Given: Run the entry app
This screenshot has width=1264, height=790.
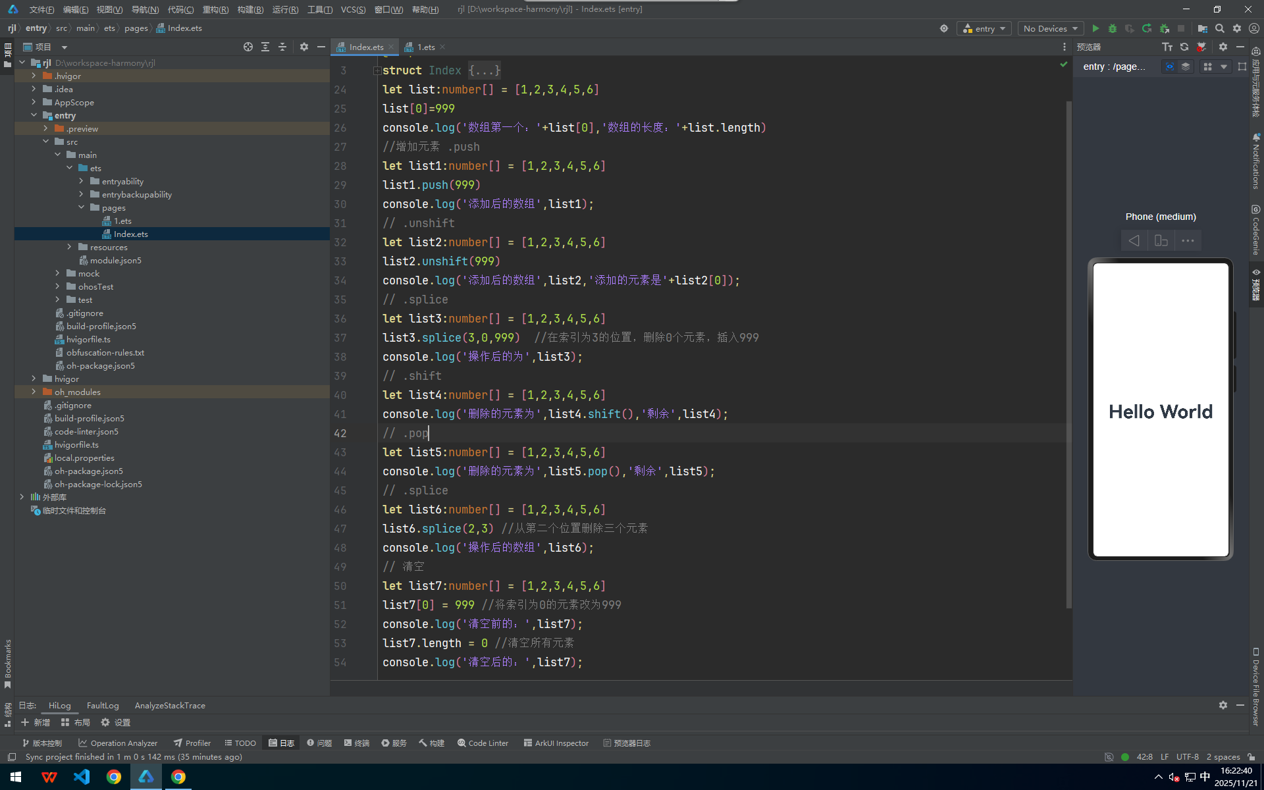Looking at the screenshot, I should point(1095,28).
